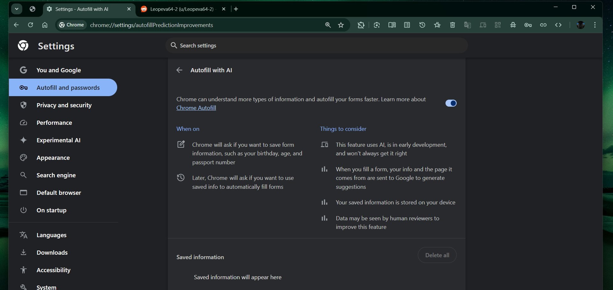Click the trash can toolbar icon
The height and width of the screenshot is (290, 613).
tap(453, 25)
